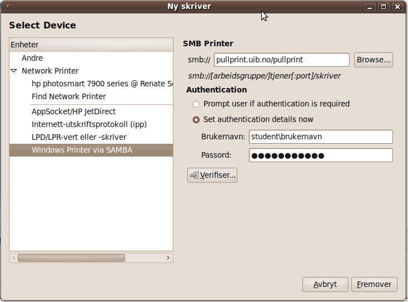Select LPD/LPR-vert eller -skriver entry
The width and height of the screenshot is (408, 302).
[79, 137]
